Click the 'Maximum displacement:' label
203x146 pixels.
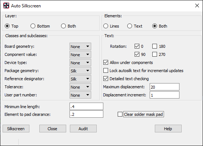pos(124,87)
